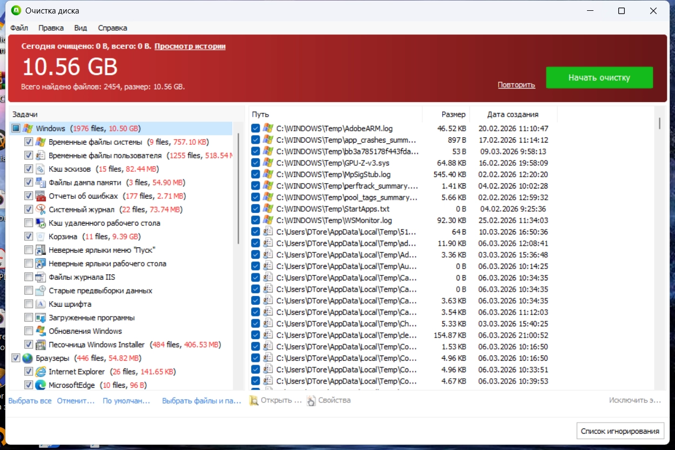This screenshot has width=675, height=450.
Task: Click the Временные файлы системы icon
Action: 40,142
